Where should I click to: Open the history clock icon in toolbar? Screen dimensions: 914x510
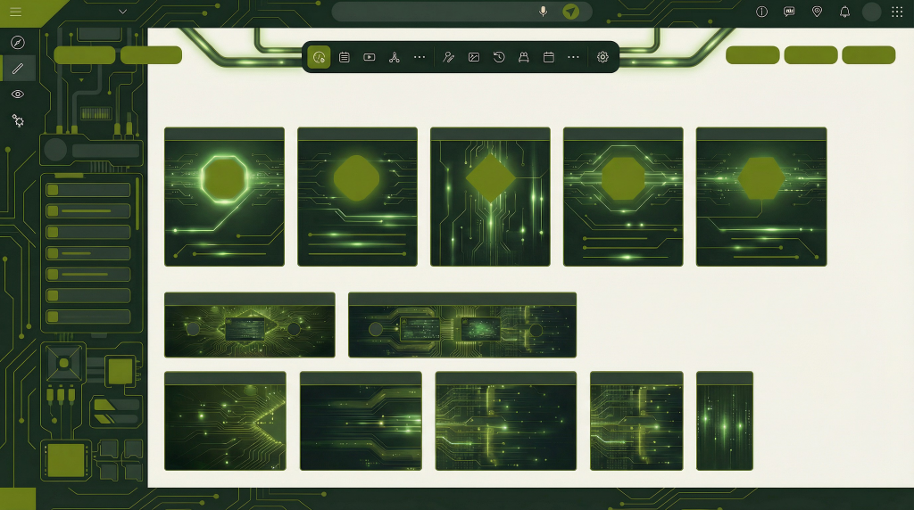pos(499,57)
